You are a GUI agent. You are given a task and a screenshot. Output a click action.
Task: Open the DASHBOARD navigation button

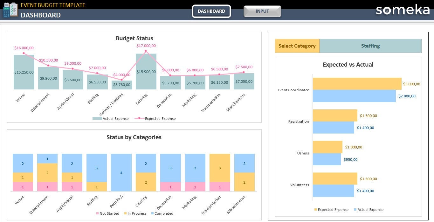pyautogui.click(x=211, y=11)
